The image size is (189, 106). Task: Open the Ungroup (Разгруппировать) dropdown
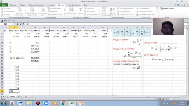[145, 11]
